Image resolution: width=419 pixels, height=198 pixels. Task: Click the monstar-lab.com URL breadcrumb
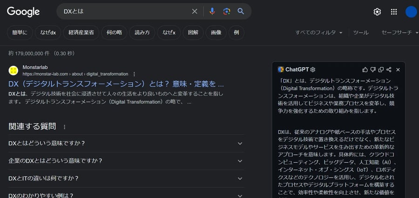[x=75, y=74]
